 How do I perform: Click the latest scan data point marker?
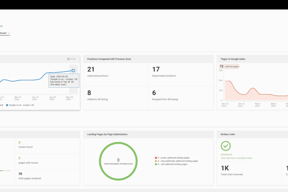point(73,70)
